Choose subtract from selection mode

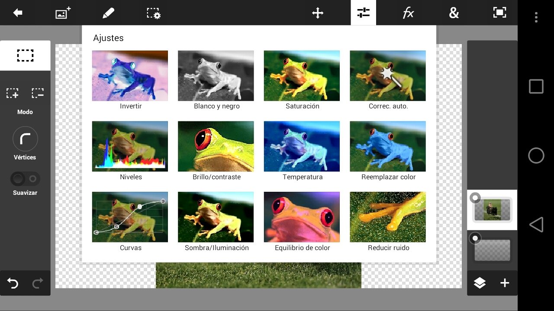click(38, 93)
